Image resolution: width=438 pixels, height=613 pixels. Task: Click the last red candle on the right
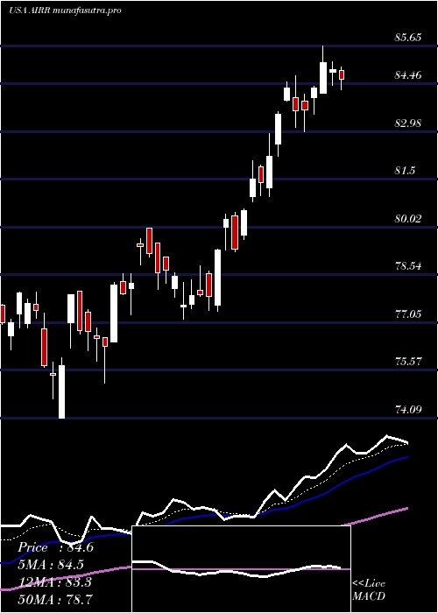[342, 74]
